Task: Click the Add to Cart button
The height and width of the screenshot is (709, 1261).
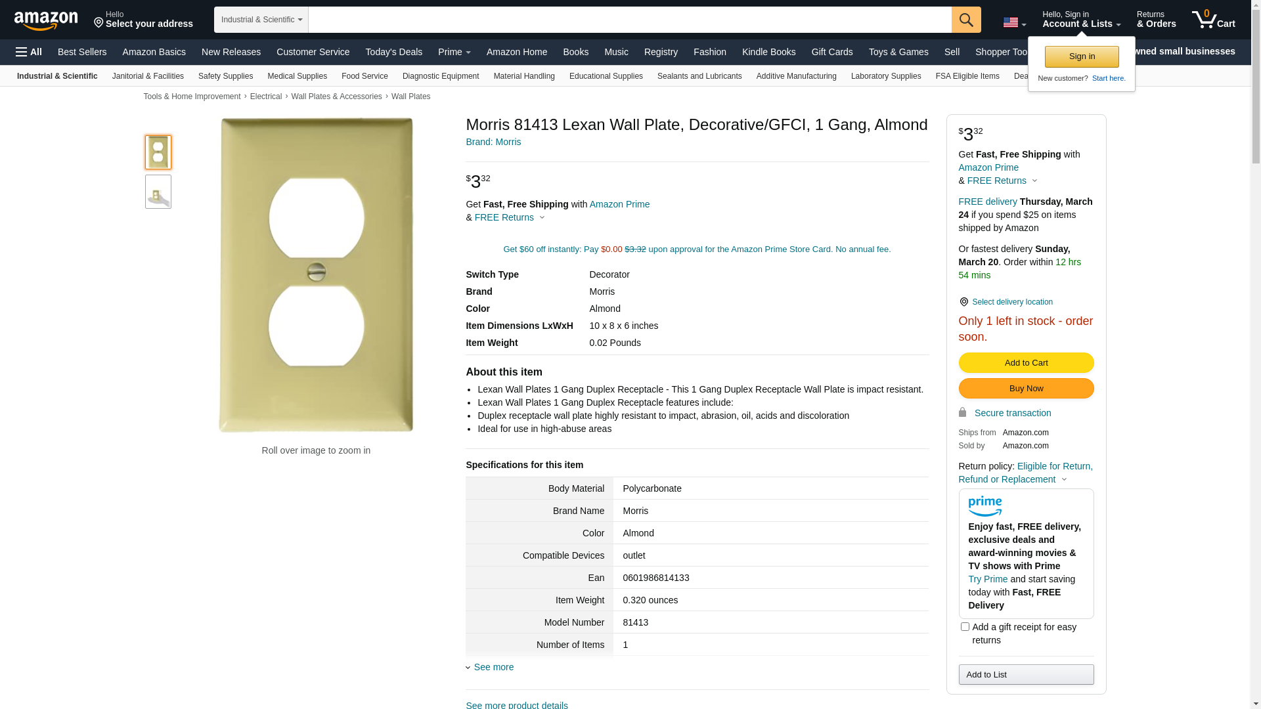Action: pyautogui.click(x=1025, y=362)
